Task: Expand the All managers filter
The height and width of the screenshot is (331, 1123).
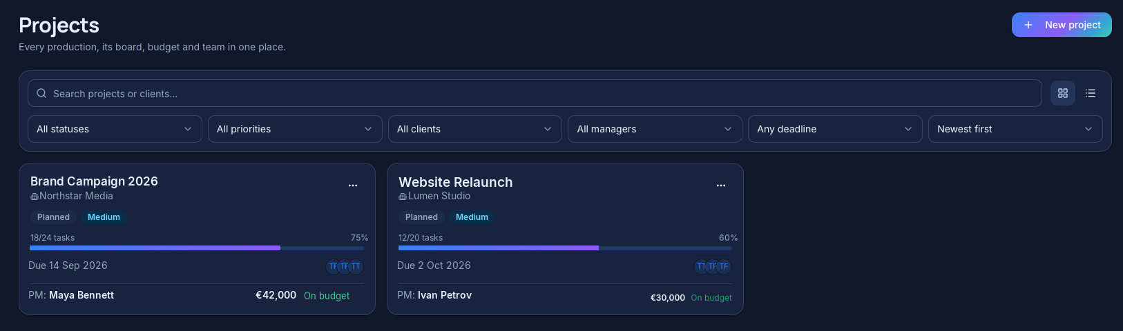Action: 655,129
